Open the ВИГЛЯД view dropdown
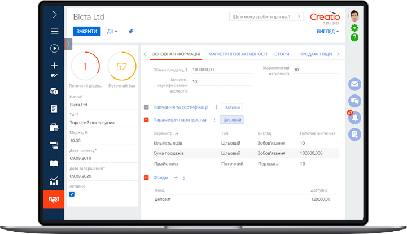The width and height of the screenshot is (407, 234). point(328,31)
